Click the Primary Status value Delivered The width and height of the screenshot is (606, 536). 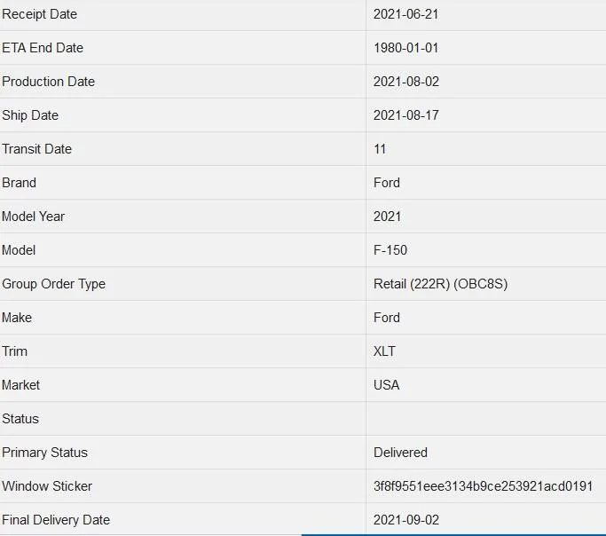[400, 453]
